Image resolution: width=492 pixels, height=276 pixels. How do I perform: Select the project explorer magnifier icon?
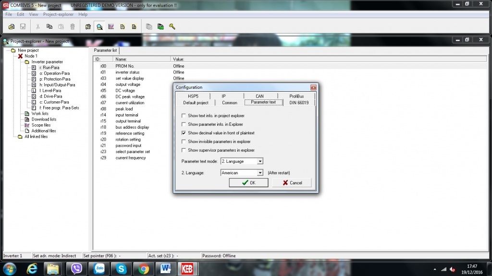point(99,27)
